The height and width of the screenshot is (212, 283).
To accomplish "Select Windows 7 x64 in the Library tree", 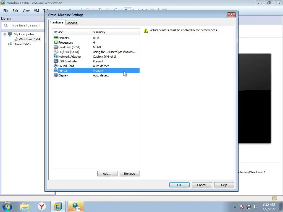I will pos(29,39).
